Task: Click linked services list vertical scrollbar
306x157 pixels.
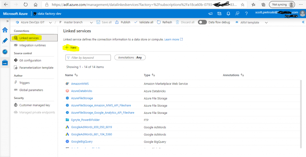Action: [301, 114]
